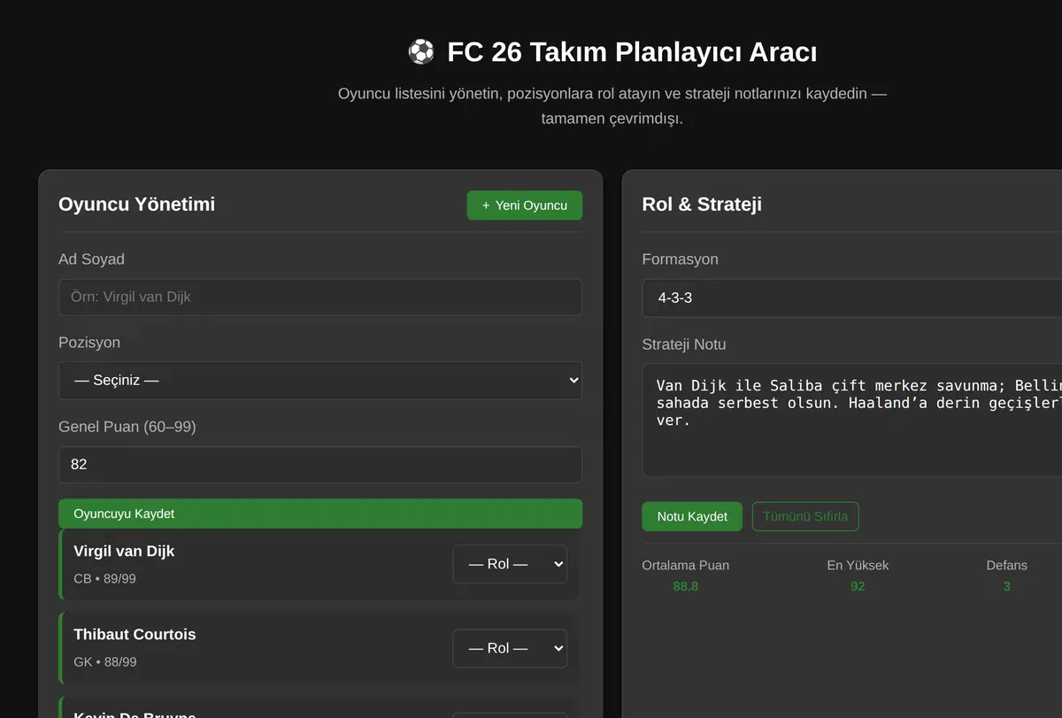Click the 'CB • 89/99' text
This screenshot has width=1062, height=718.
coord(104,578)
